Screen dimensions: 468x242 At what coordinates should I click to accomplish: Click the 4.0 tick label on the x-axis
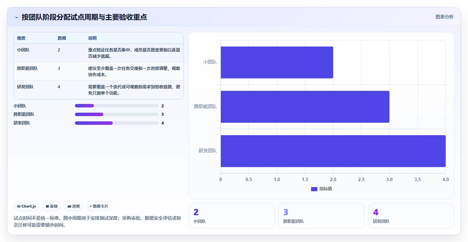pyautogui.click(x=445, y=180)
